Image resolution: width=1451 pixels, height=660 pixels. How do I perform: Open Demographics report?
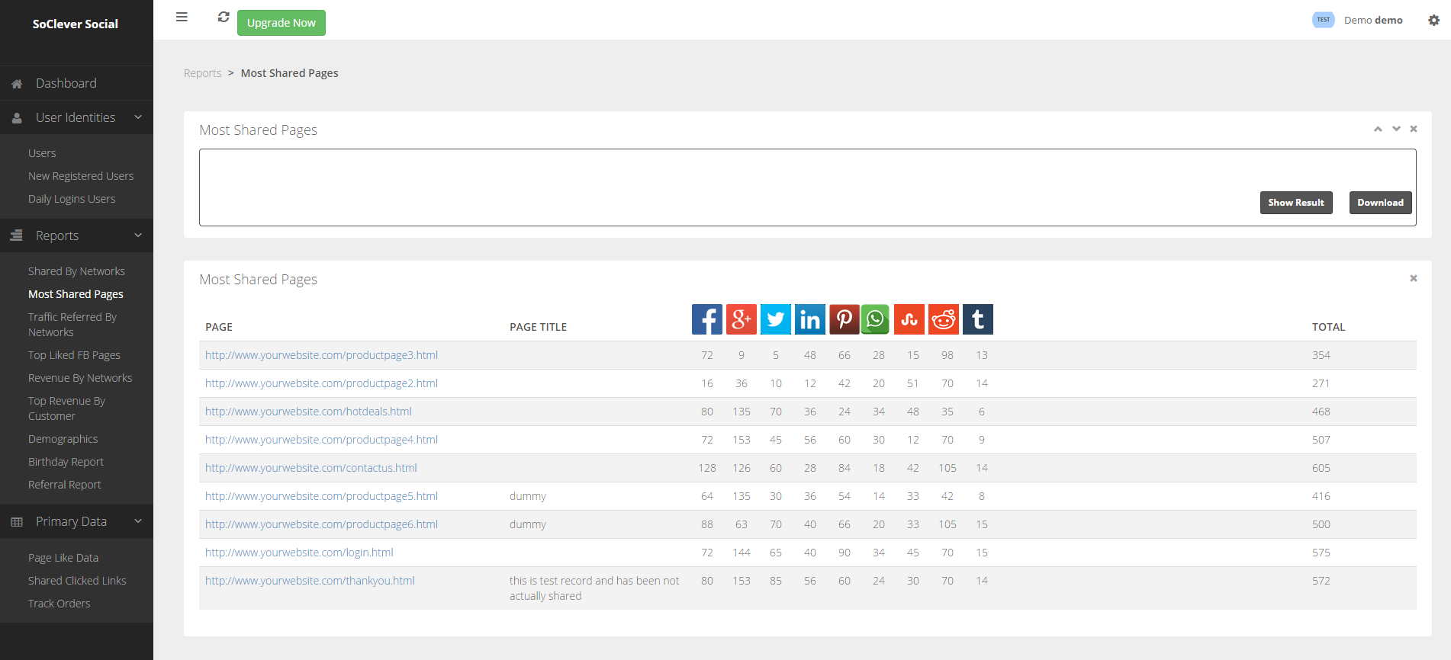pyautogui.click(x=63, y=439)
